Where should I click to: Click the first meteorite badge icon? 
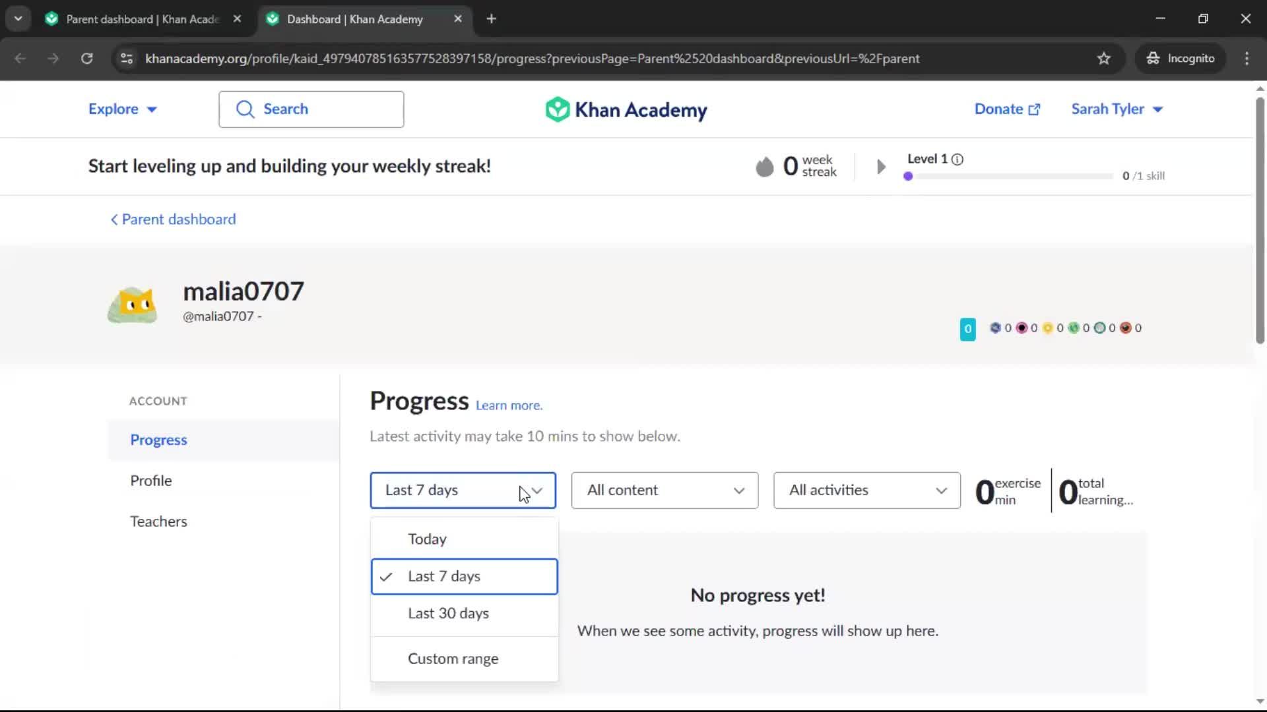(x=995, y=328)
